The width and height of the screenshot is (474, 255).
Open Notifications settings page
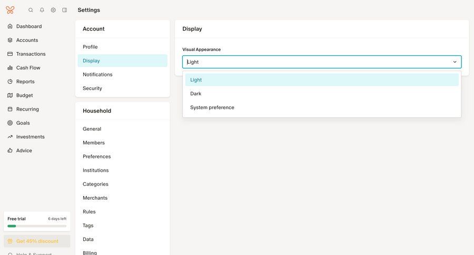pyautogui.click(x=122, y=74)
